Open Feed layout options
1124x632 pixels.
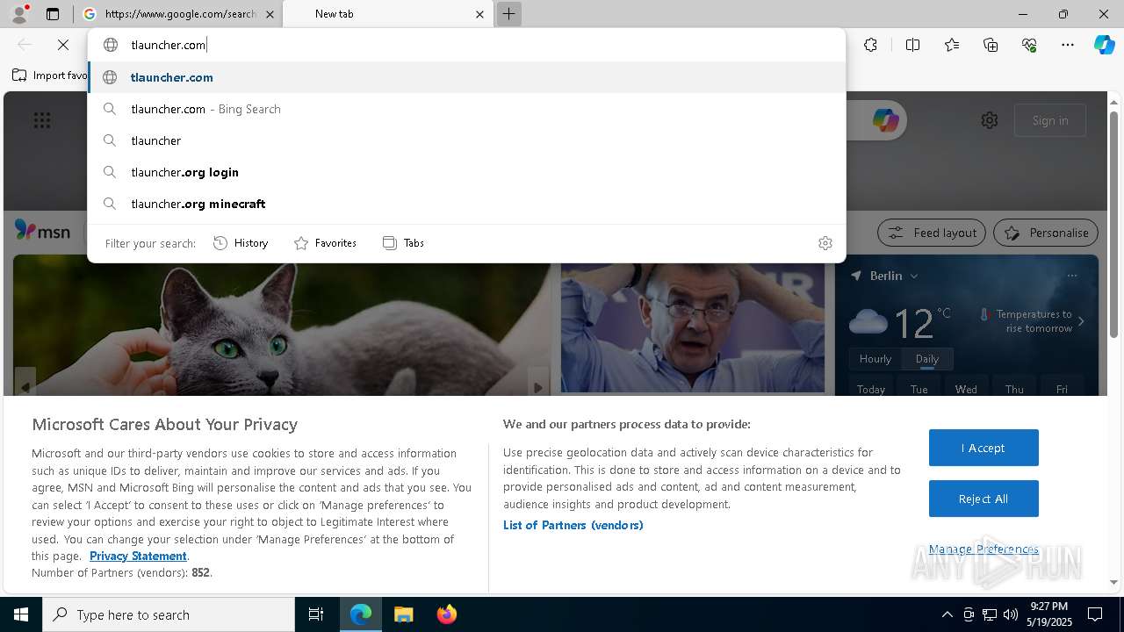point(932,233)
